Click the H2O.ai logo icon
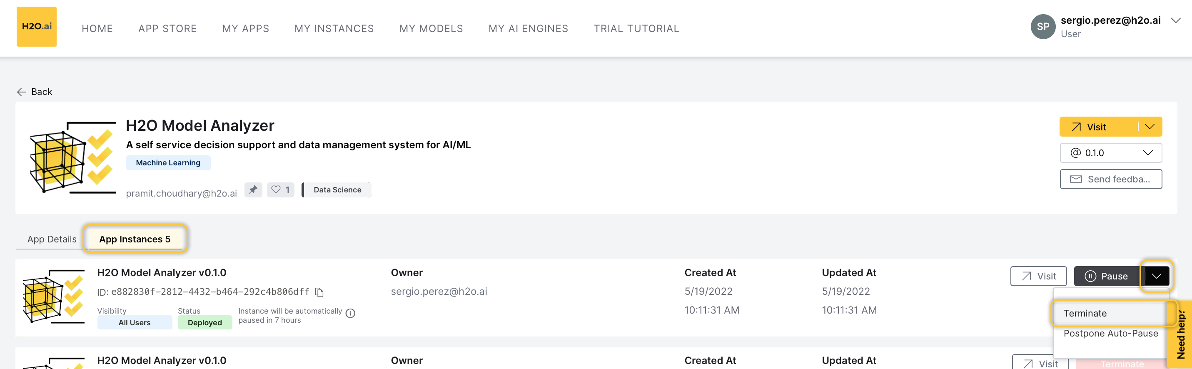Image resolution: width=1192 pixels, height=369 pixels. point(37,26)
